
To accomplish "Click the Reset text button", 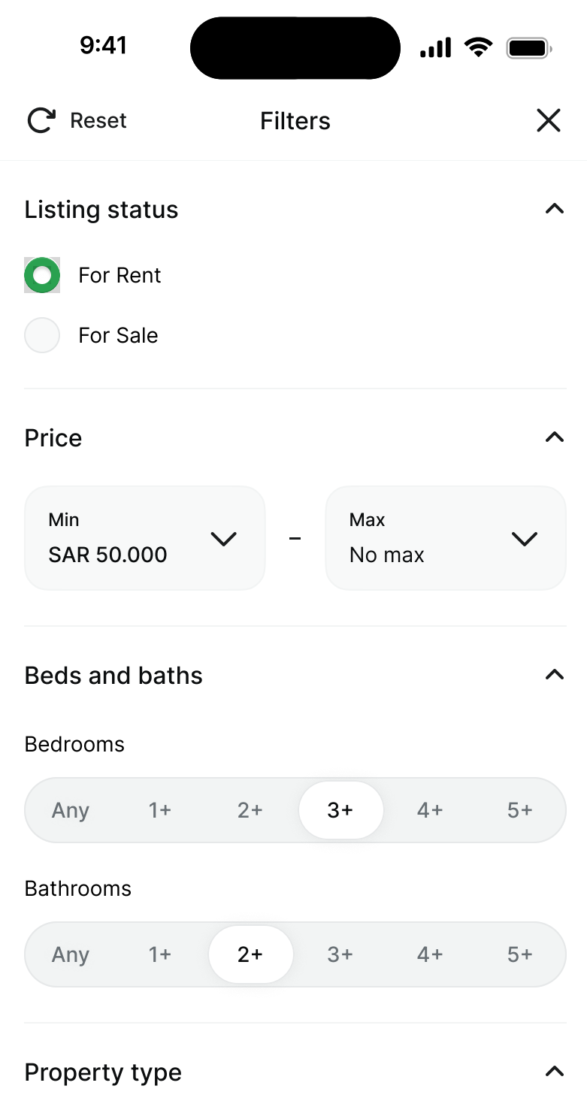I will [x=98, y=120].
